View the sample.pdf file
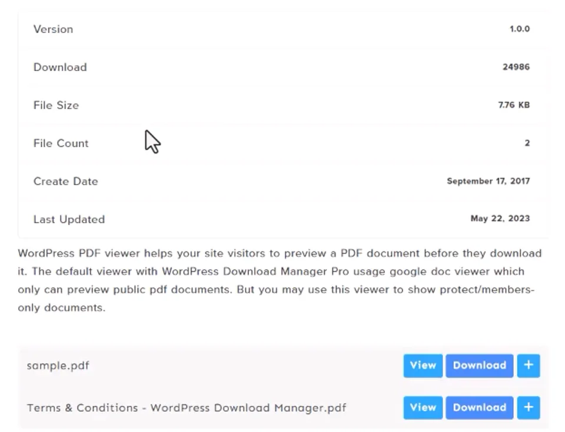 point(423,366)
